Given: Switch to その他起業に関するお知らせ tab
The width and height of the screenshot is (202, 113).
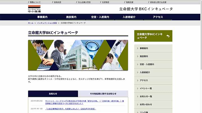Looking at the screenshot, I should pyautogui.click(x=103, y=94).
